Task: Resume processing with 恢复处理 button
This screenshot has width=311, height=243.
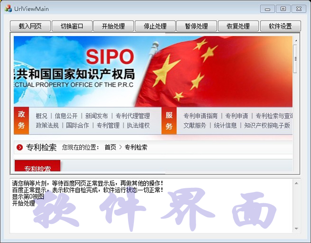Action: coord(238,26)
